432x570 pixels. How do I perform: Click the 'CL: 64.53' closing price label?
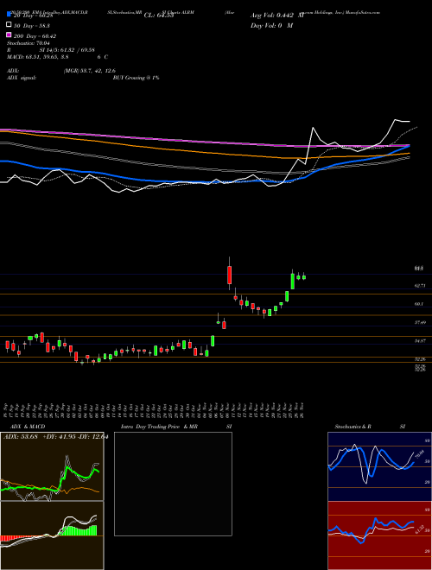point(159,16)
